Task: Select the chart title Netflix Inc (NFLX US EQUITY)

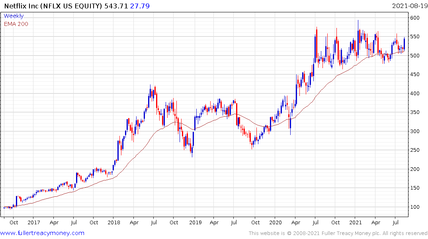Action: [53, 6]
